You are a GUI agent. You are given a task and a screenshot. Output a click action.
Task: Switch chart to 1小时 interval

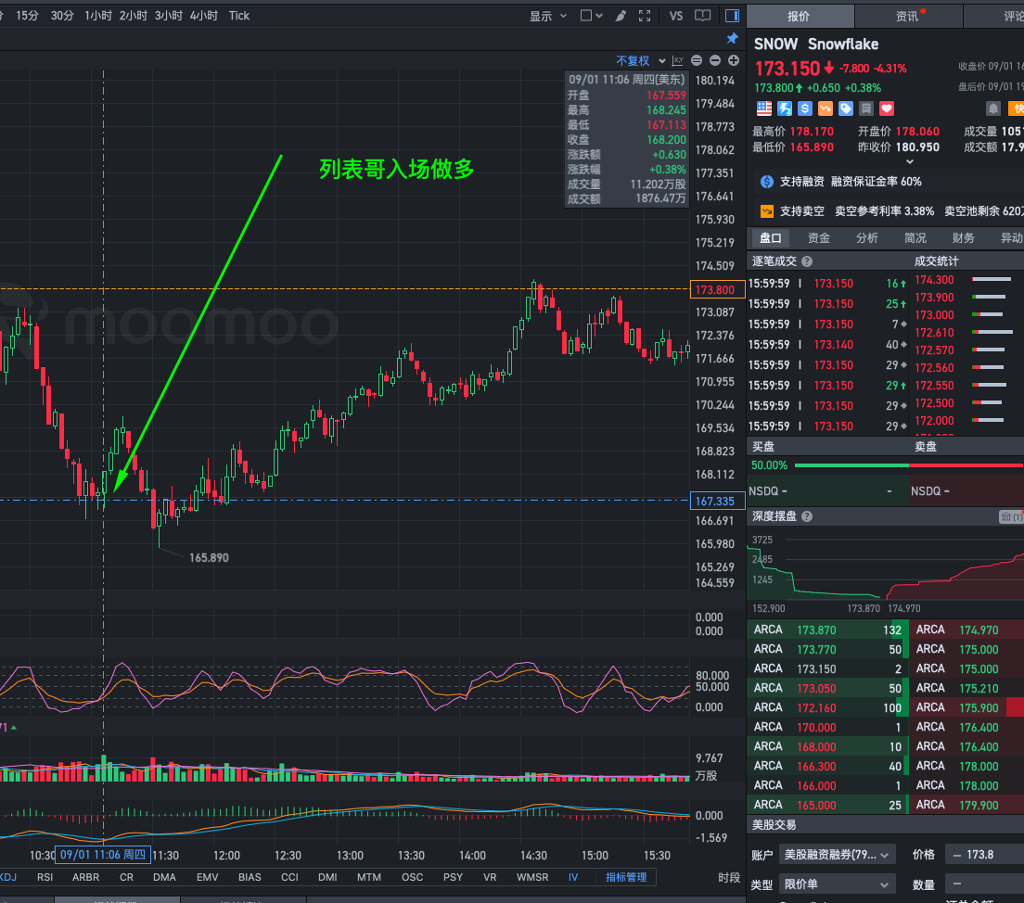click(x=98, y=16)
